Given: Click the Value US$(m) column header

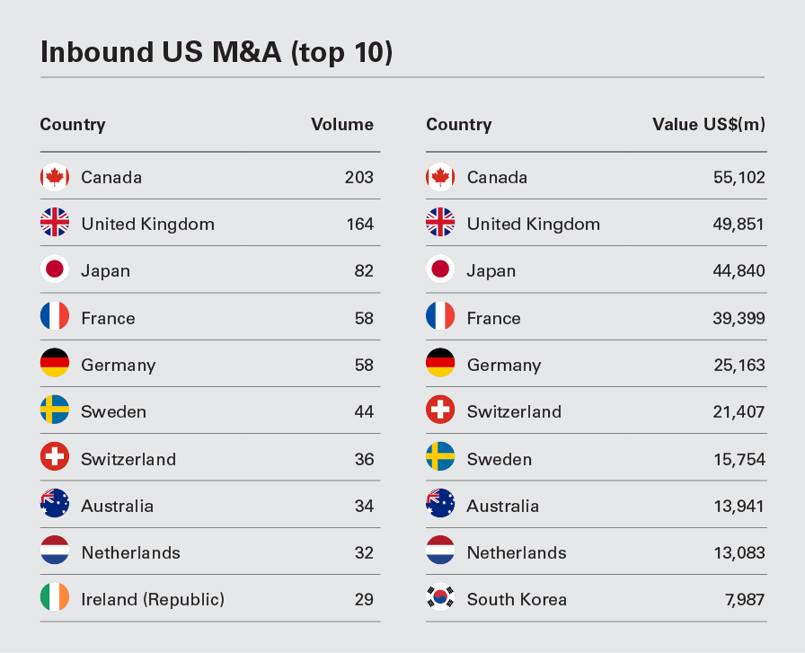Looking at the screenshot, I should pyautogui.click(x=709, y=125).
